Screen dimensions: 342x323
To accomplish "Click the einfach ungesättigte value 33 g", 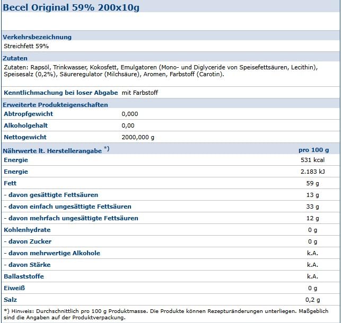I will click(x=312, y=207).
